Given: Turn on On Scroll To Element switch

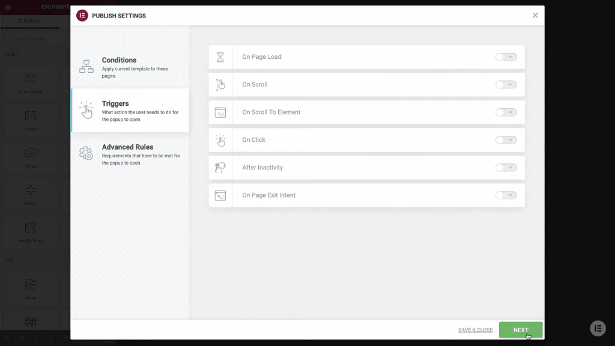Looking at the screenshot, I should [506, 112].
